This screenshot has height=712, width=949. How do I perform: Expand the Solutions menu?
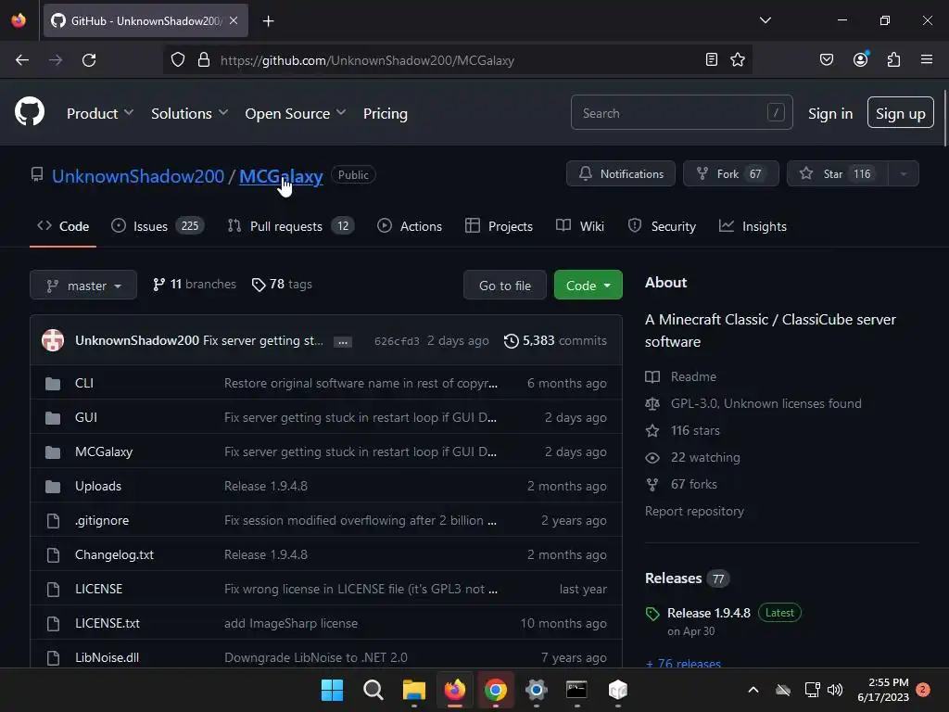[x=189, y=113]
